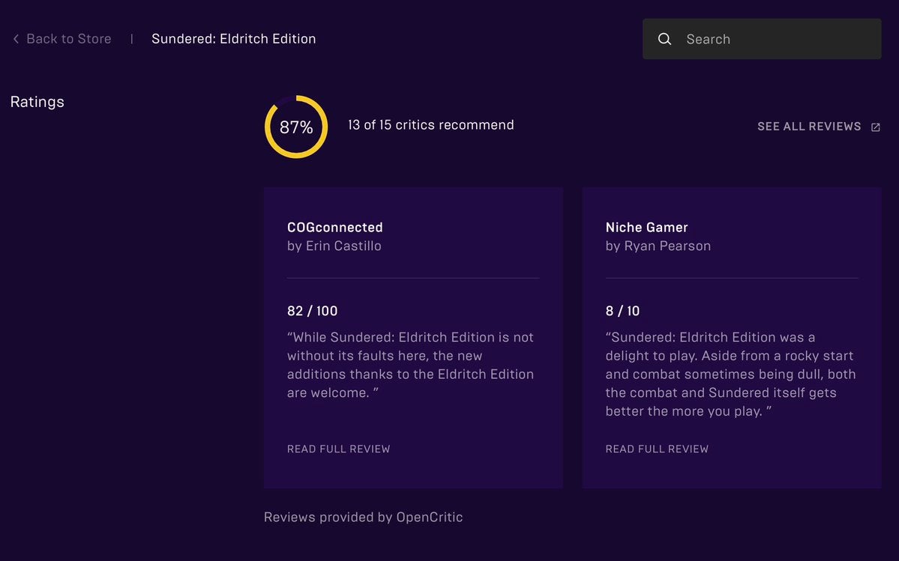Click the COGconnected review quote text
This screenshot has width=899, height=561.
pyautogui.click(x=410, y=365)
